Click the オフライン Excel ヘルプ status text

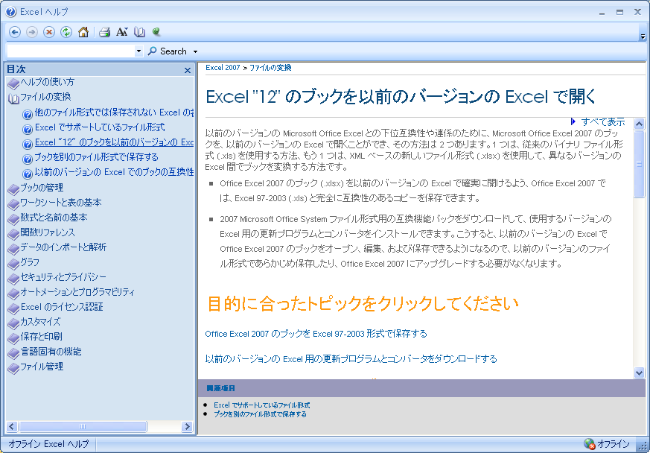click(x=48, y=444)
